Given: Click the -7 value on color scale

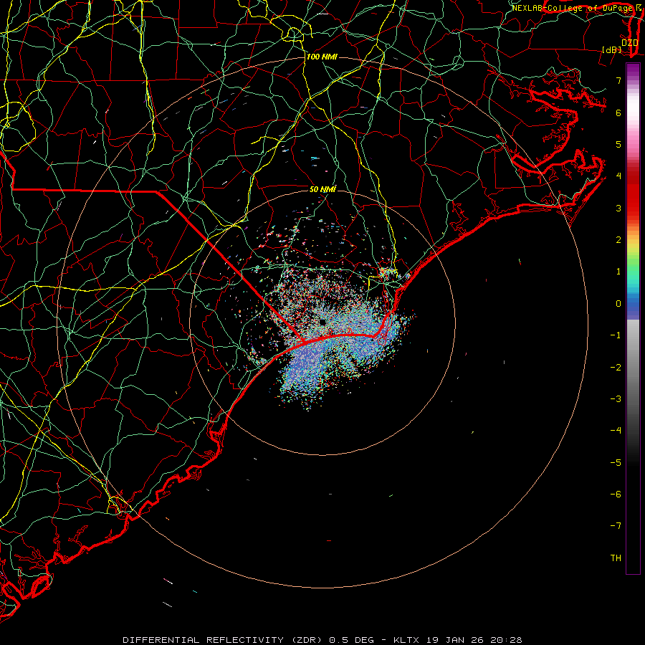Looking at the screenshot, I should click(616, 526).
